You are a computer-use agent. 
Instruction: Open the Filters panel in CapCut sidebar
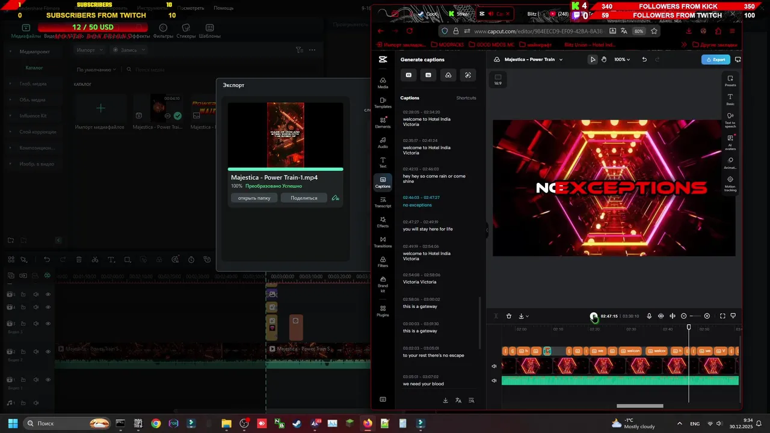click(383, 262)
